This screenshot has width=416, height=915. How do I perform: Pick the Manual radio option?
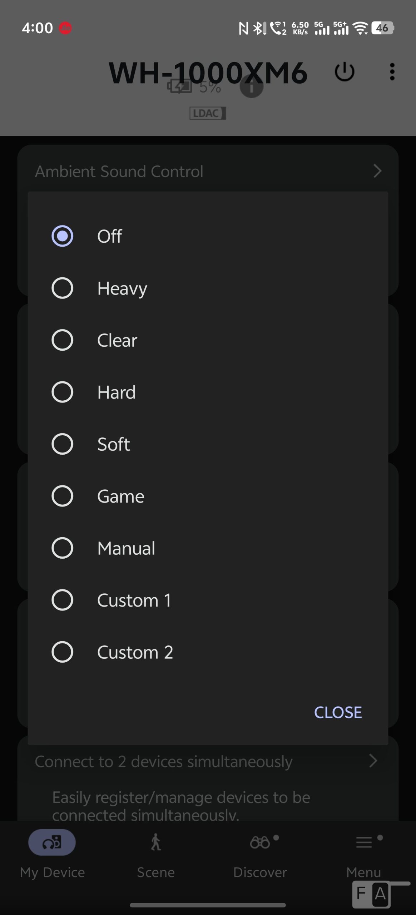coord(63,548)
